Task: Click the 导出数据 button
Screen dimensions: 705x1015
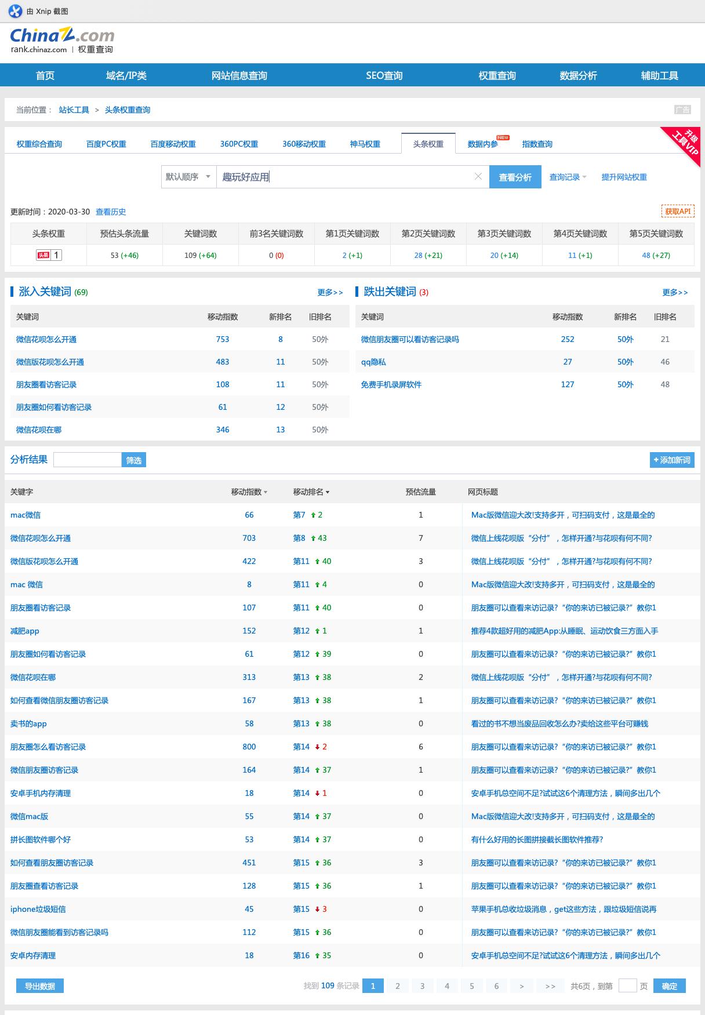Action: (40, 986)
